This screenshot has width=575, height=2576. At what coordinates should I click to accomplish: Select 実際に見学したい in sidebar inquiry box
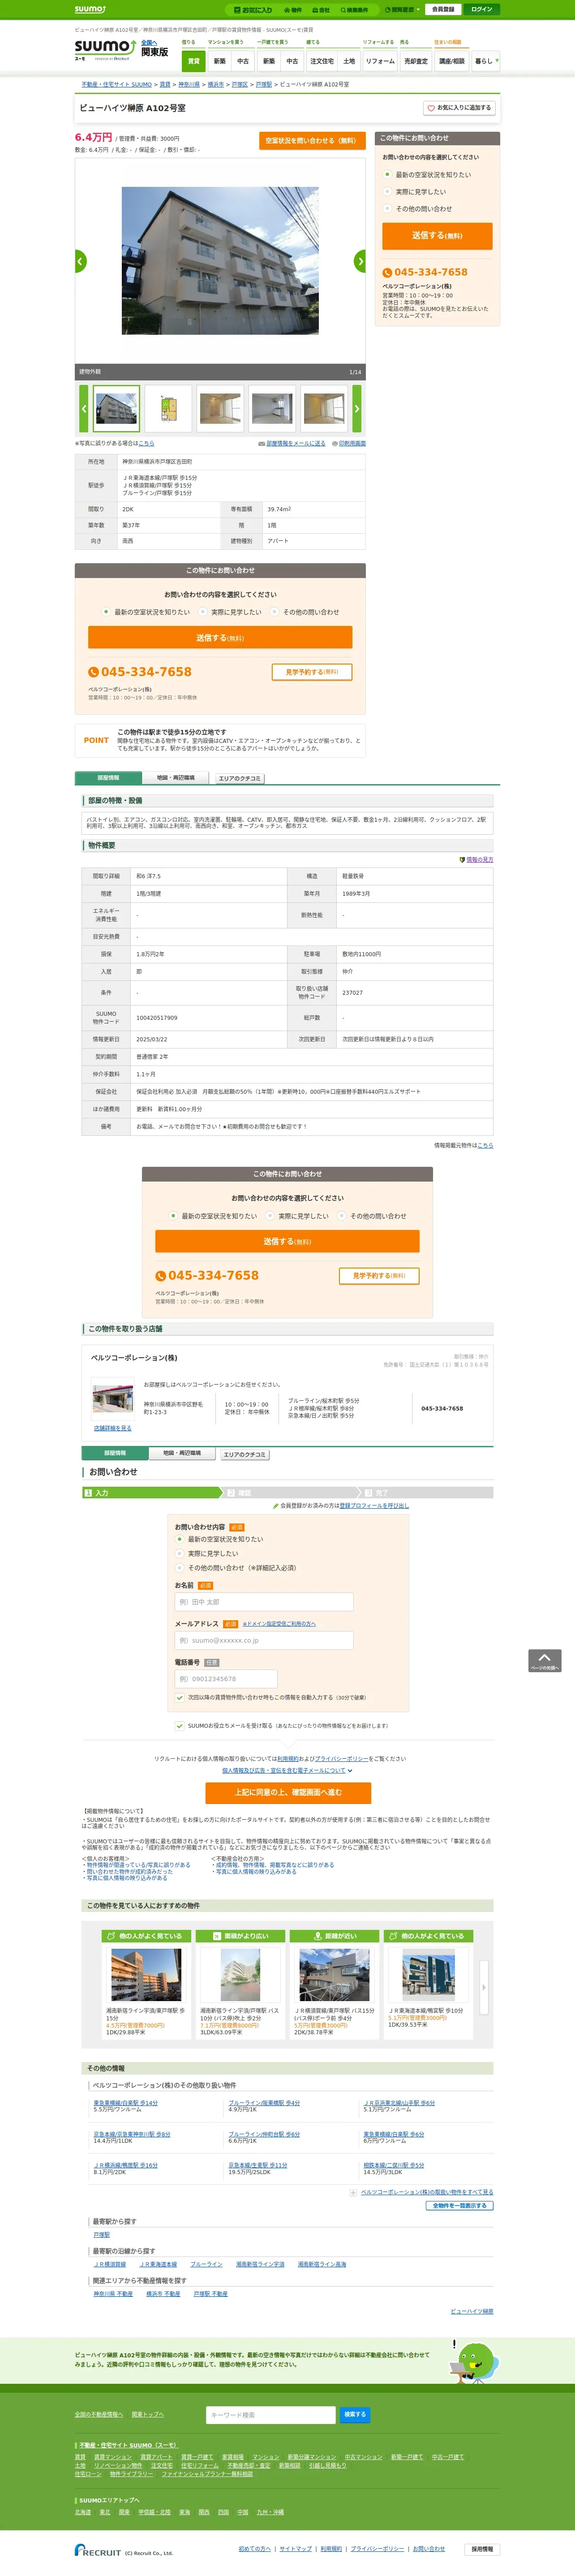[x=387, y=191]
